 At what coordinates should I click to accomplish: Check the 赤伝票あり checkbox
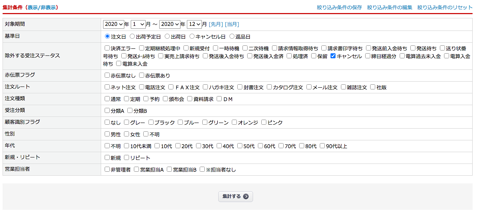coord(142,75)
